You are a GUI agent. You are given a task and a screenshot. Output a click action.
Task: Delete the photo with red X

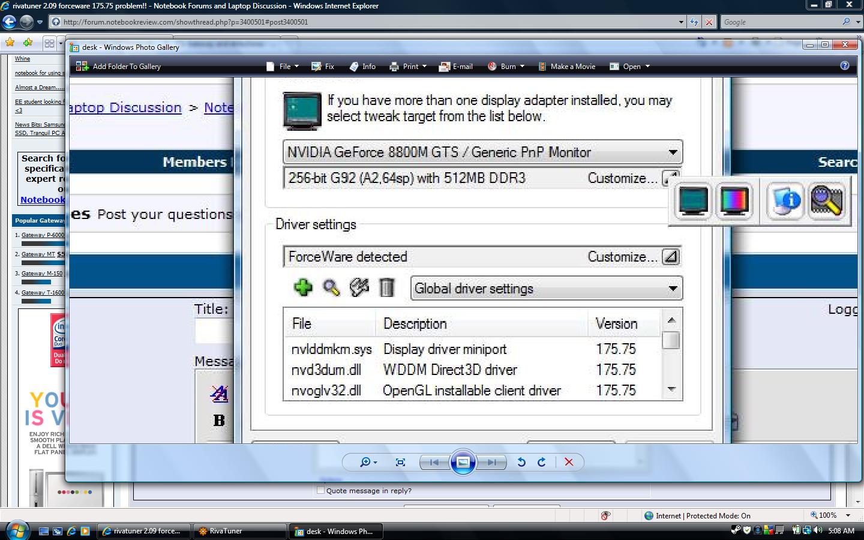(x=569, y=462)
